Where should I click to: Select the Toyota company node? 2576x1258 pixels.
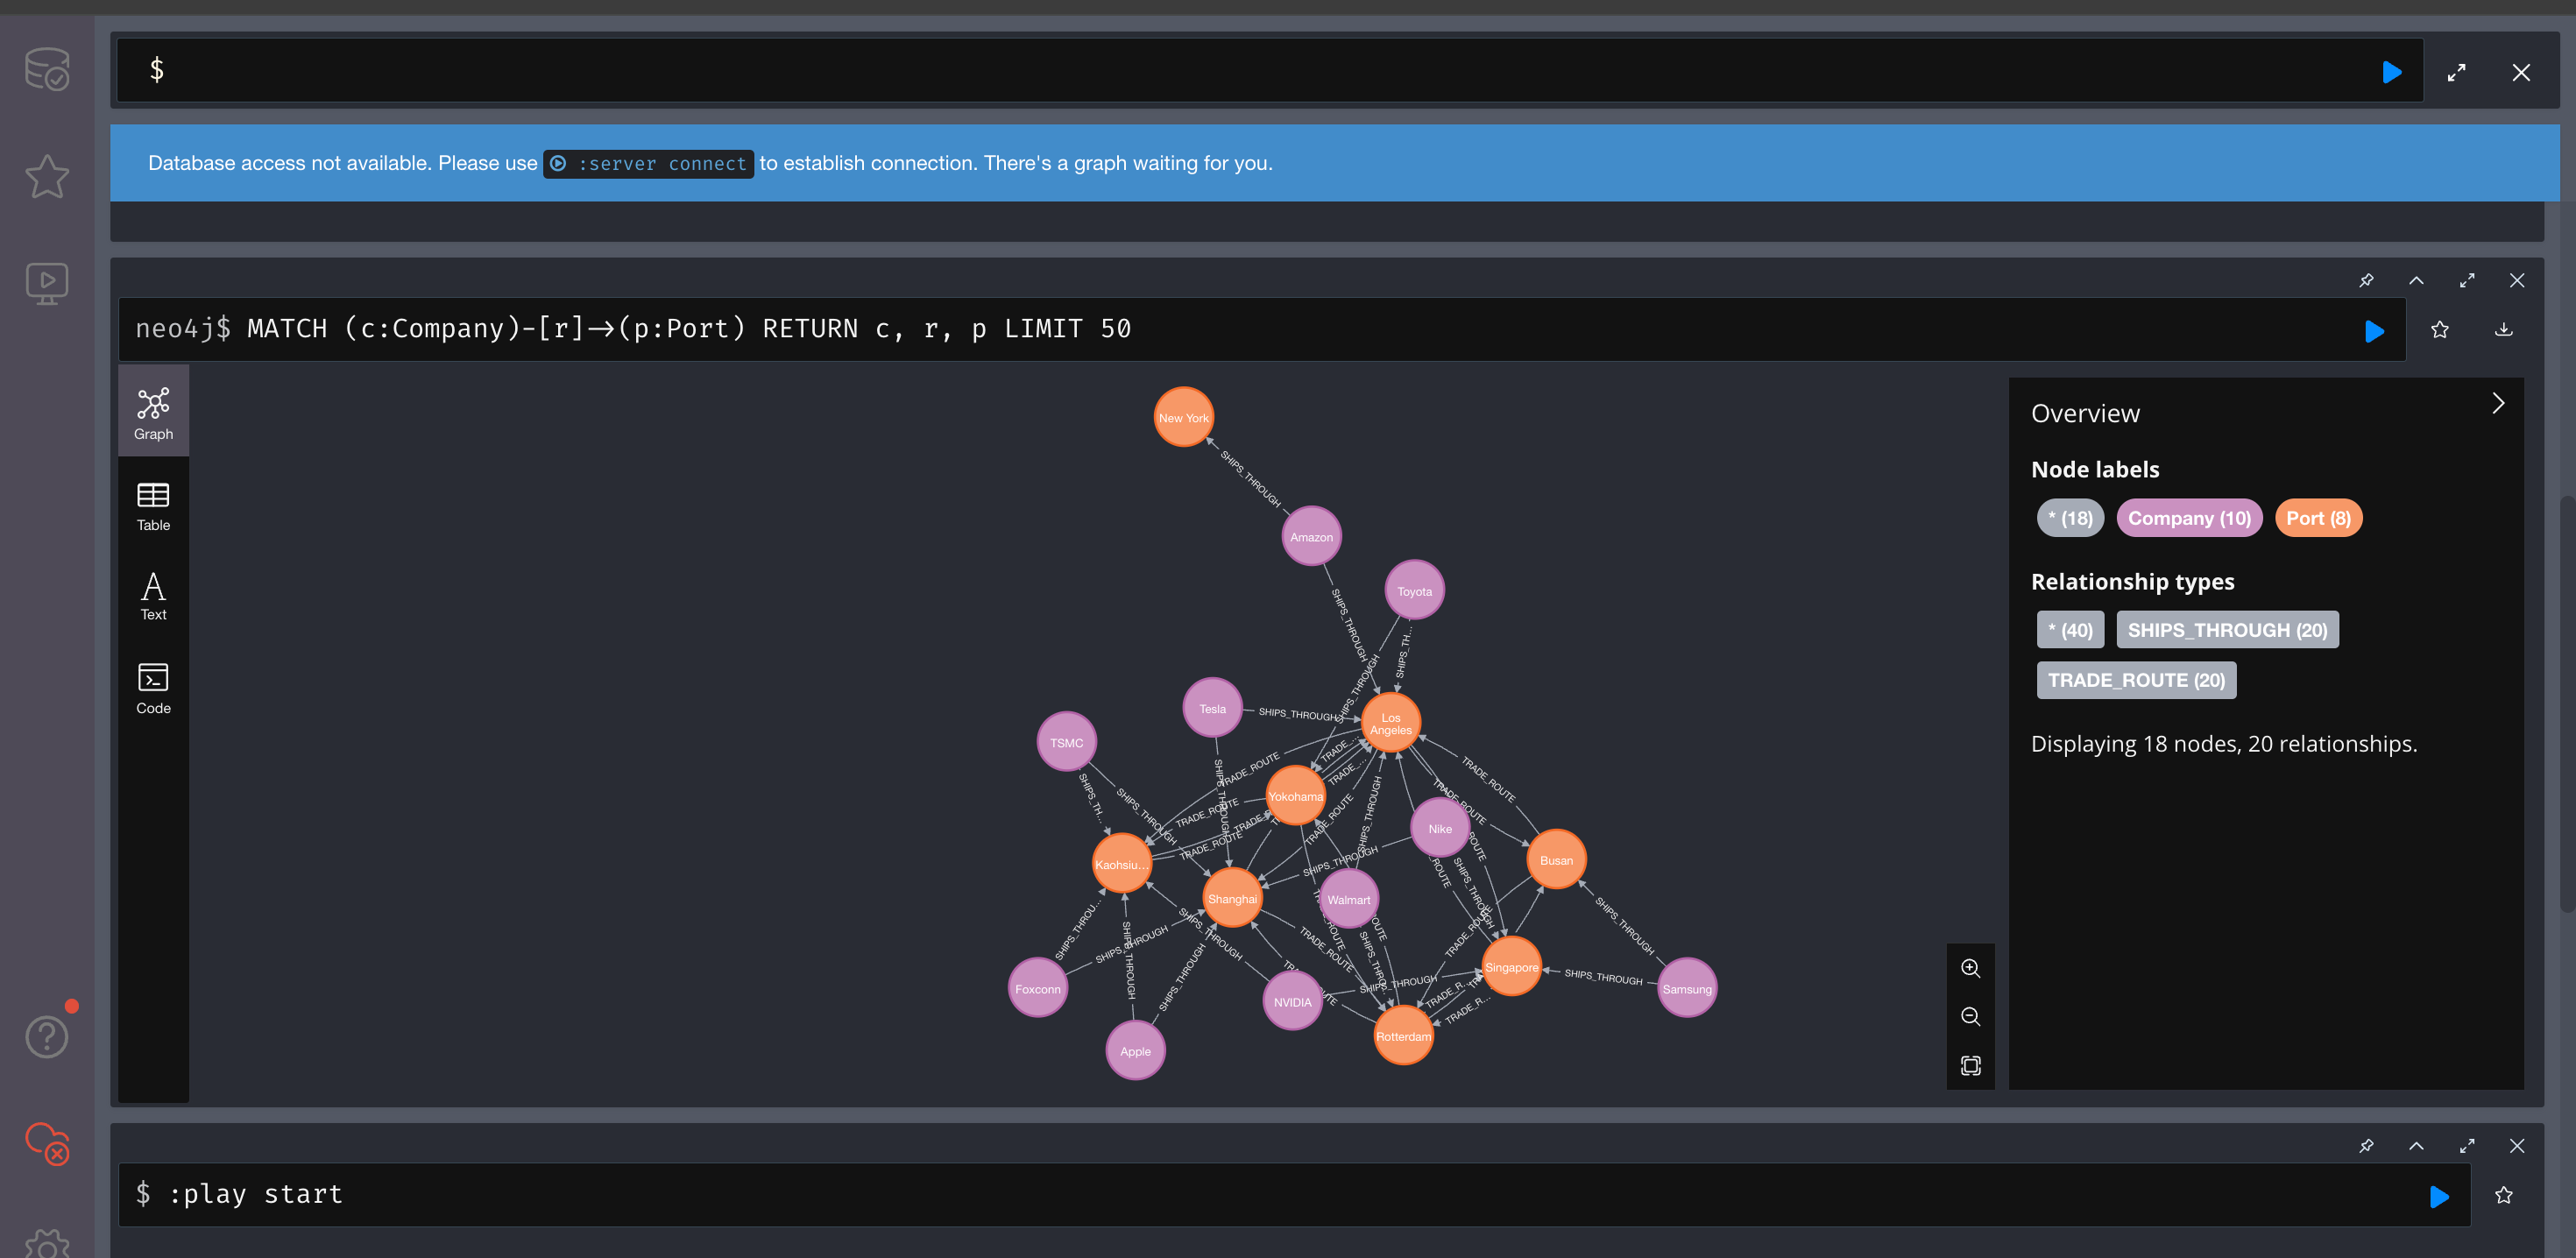(1414, 590)
